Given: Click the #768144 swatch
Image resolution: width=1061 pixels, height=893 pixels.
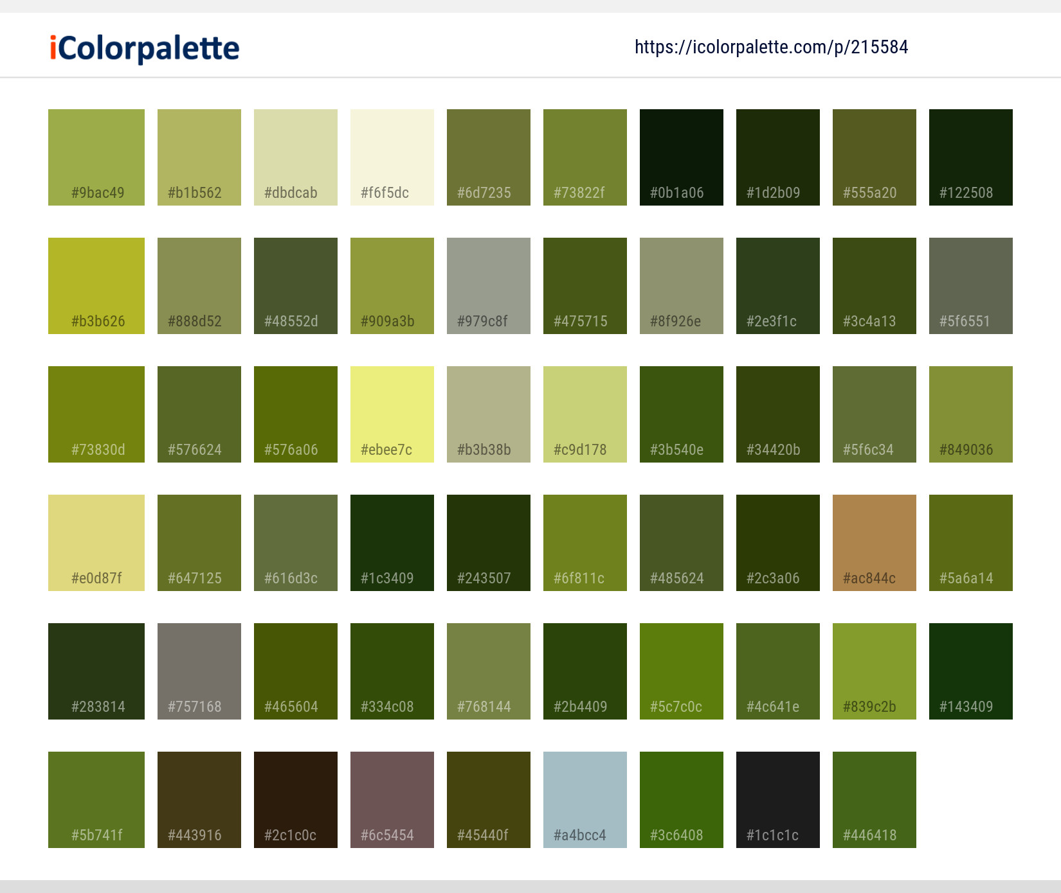Looking at the screenshot, I should (x=489, y=671).
